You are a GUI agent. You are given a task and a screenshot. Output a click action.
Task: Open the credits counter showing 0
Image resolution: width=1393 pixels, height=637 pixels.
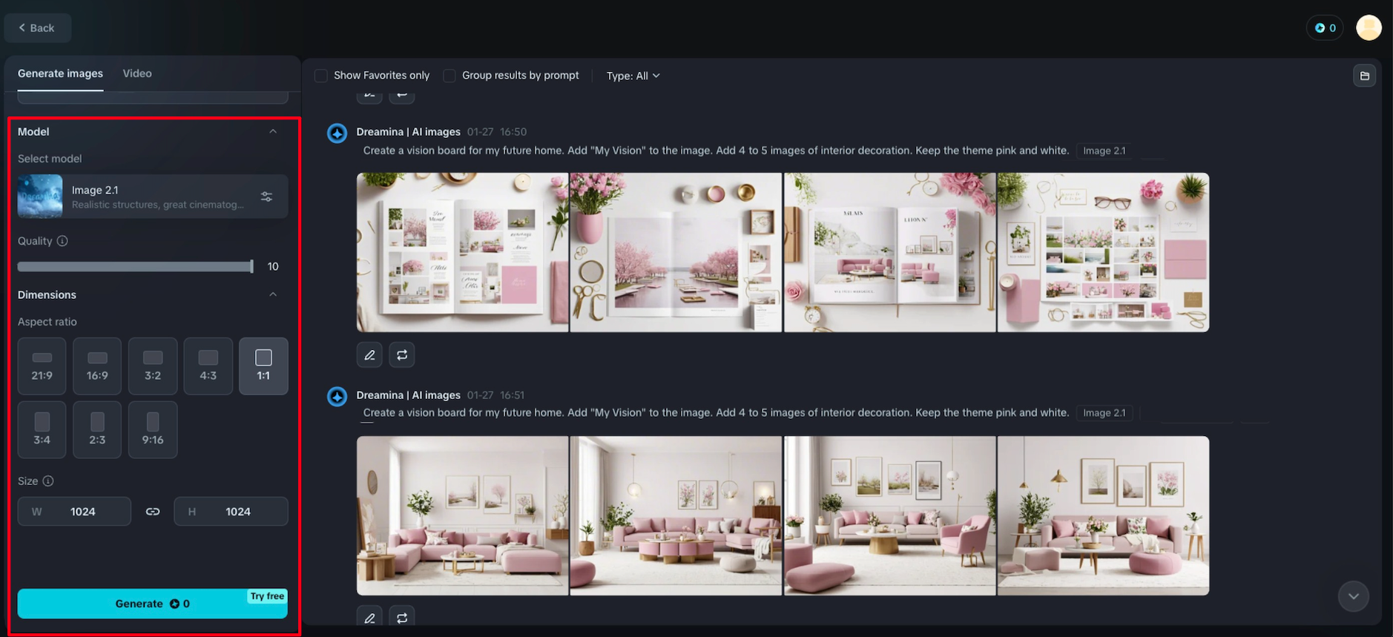(1325, 28)
